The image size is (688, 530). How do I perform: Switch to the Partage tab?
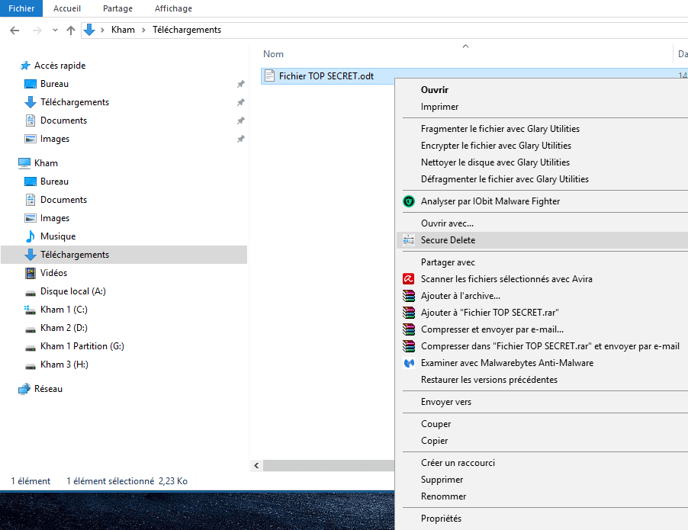click(x=117, y=8)
